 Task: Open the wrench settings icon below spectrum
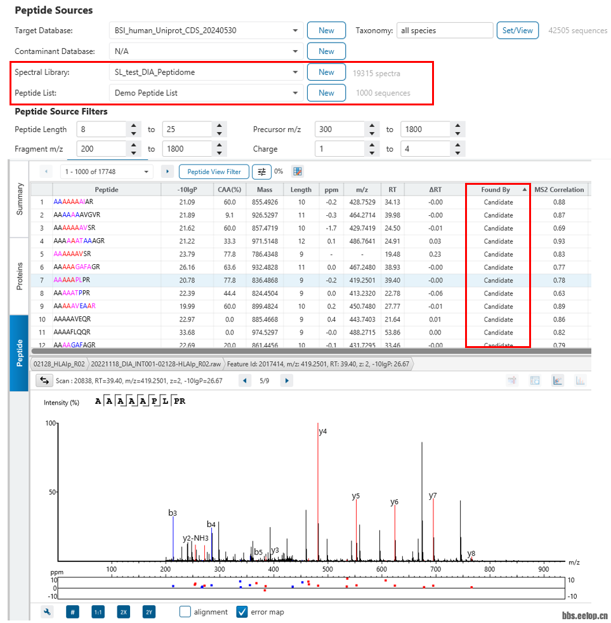[48, 612]
